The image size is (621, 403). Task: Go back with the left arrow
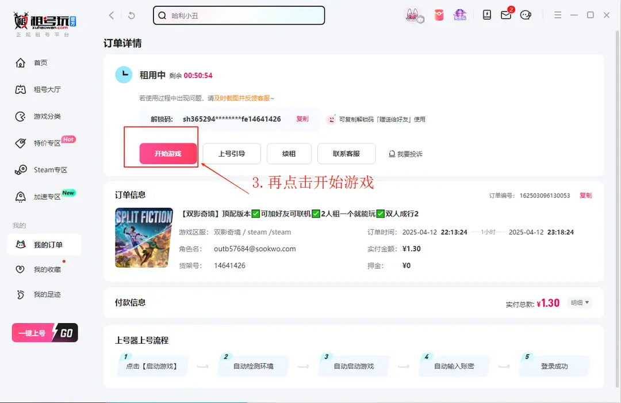(x=112, y=16)
